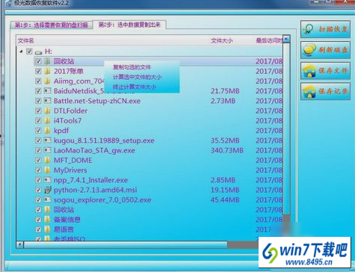Click the exe icon of npp_7.4.1_Installer.exe
Viewport: 355px width, 272px height.
click(x=47, y=180)
